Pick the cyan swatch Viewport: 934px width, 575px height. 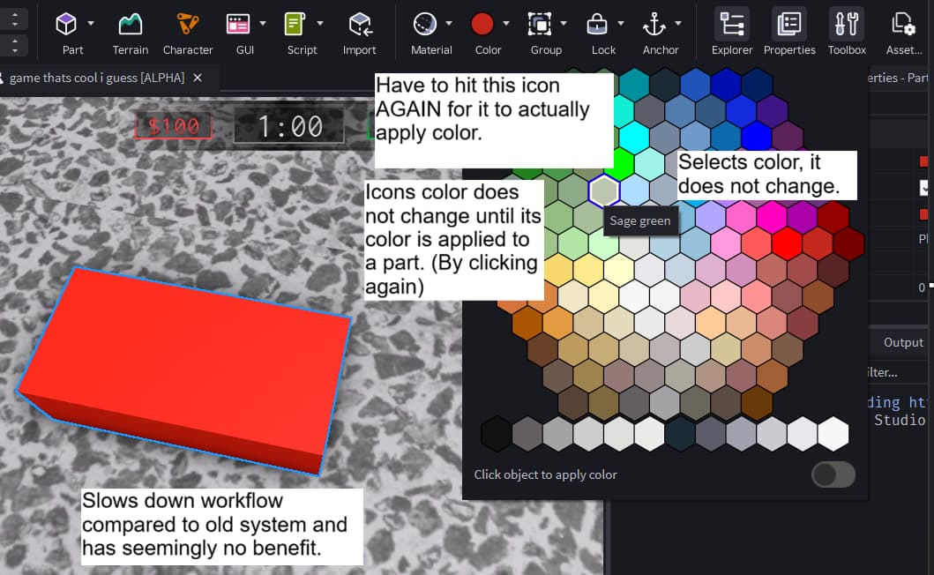(x=634, y=137)
